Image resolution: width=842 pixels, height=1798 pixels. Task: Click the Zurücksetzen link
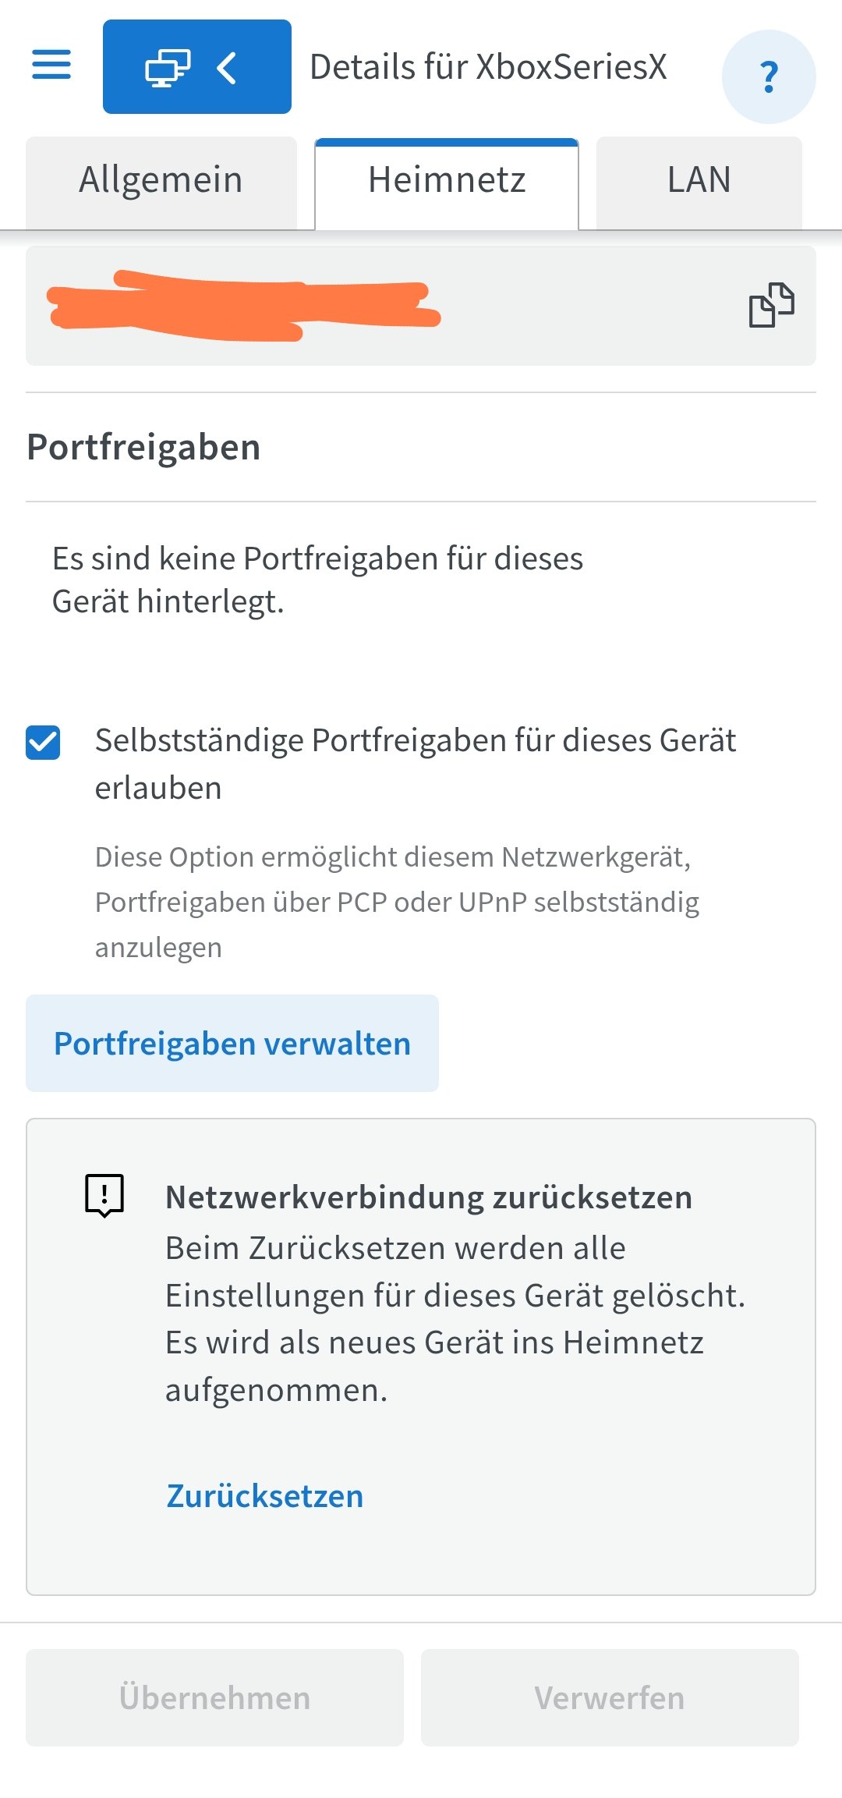pos(265,1496)
